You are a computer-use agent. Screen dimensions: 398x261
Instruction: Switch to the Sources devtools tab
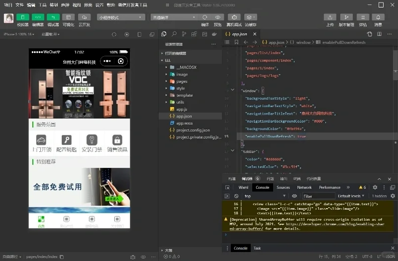[x=283, y=188]
